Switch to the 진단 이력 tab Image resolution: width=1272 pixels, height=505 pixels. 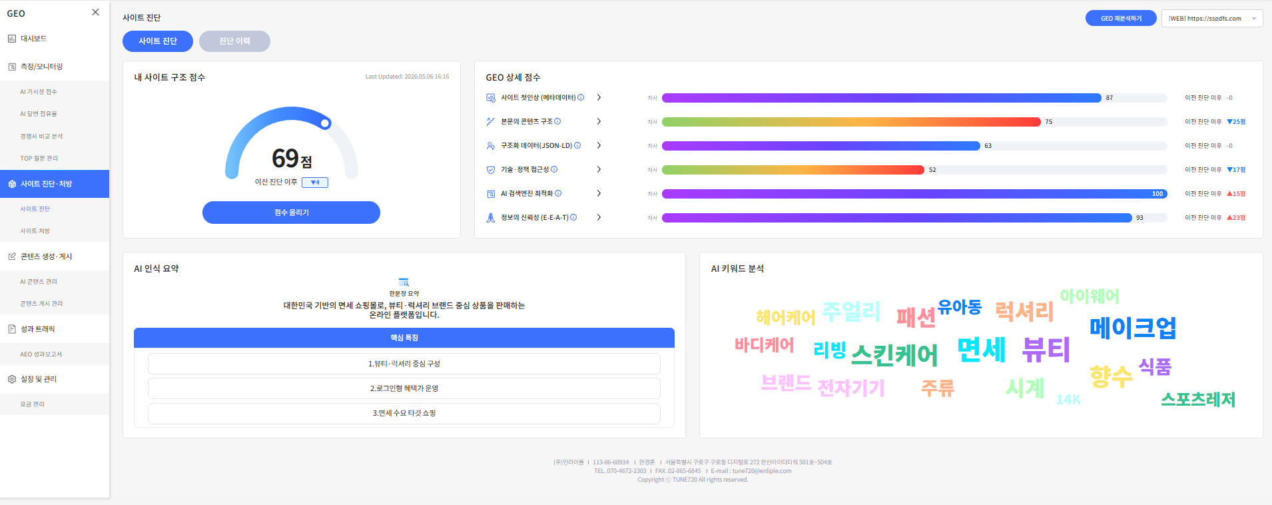(x=234, y=41)
